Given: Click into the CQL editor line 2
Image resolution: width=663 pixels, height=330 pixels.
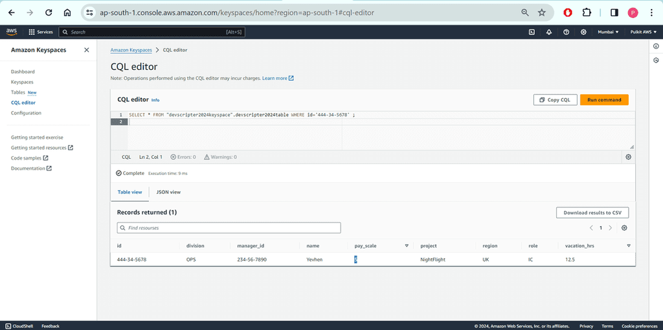Looking at the screenshot, I should 381,122.
